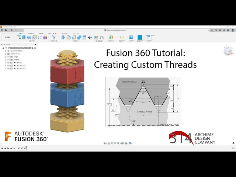Viewport: 236px width, 177px height.
Task: Tick the Nut 20 R selection checkbox
Action: click(11, 69)
